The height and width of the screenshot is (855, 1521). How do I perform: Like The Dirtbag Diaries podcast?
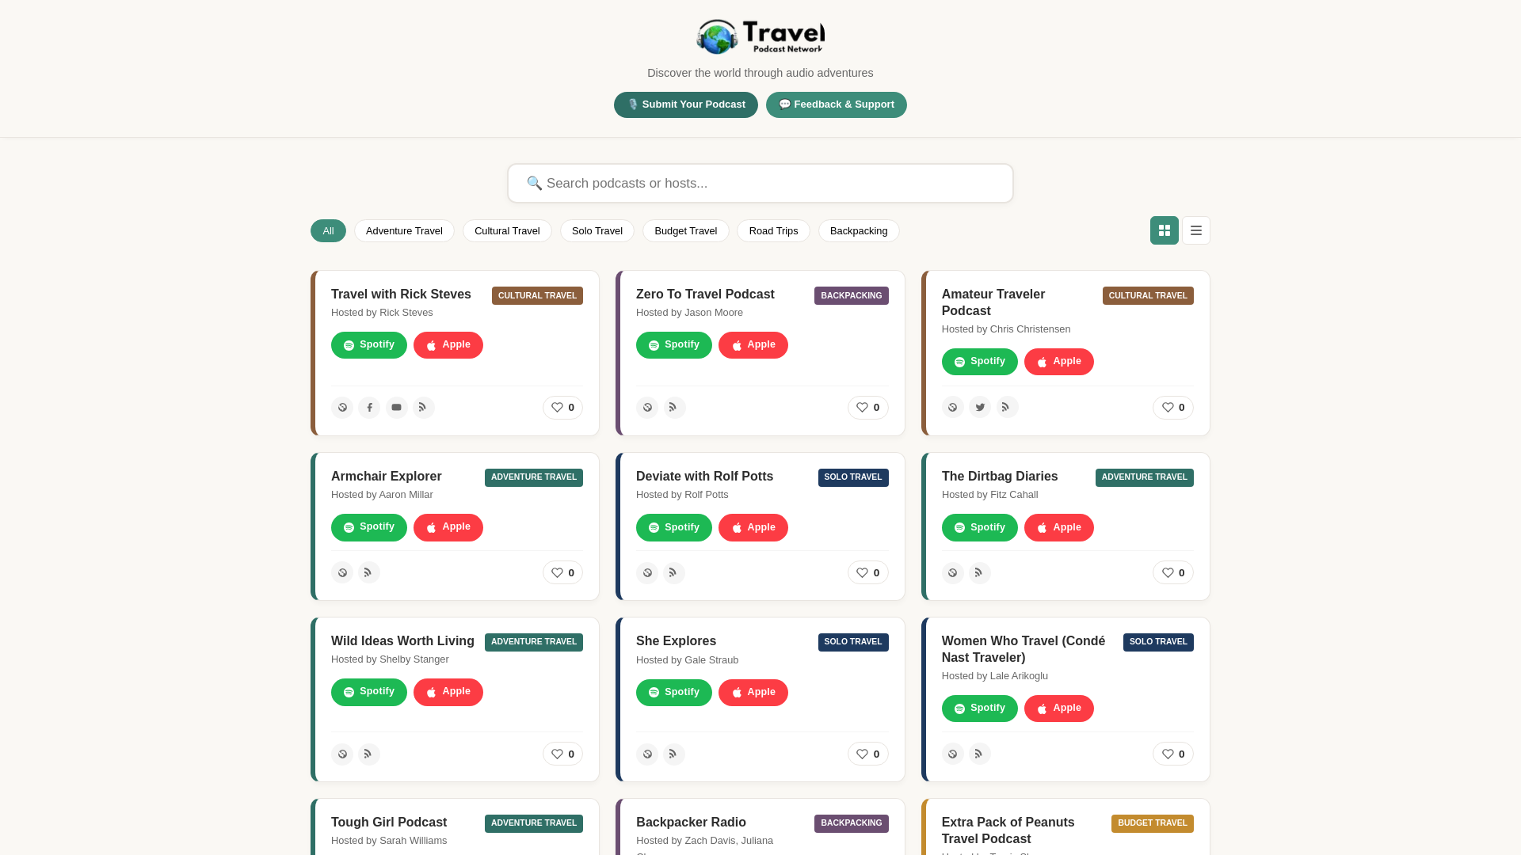coord(1173,572)
